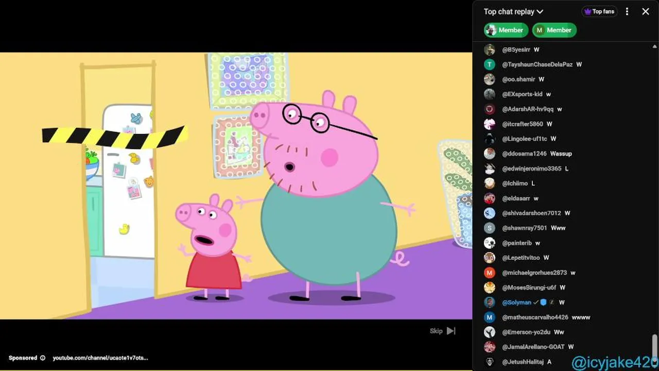Open the sponsored youtube.com channel link
Screen dimensions: 659x371
coord(100,358)
